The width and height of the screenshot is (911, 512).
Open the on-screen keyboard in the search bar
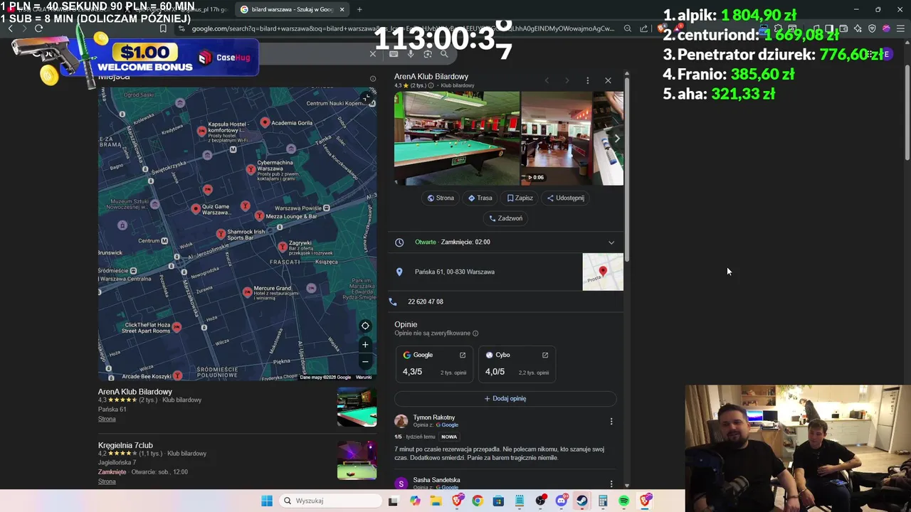pos(394,54)
